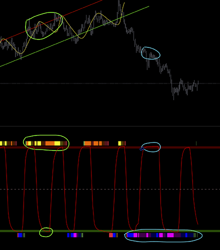Click the large cyan ellipse around bottom bars
This screenshot has width=220, height=250.
tap(163, 235)
